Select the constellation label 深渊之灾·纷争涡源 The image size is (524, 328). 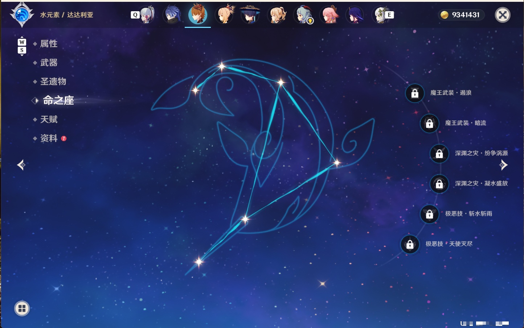click(482, 153)
